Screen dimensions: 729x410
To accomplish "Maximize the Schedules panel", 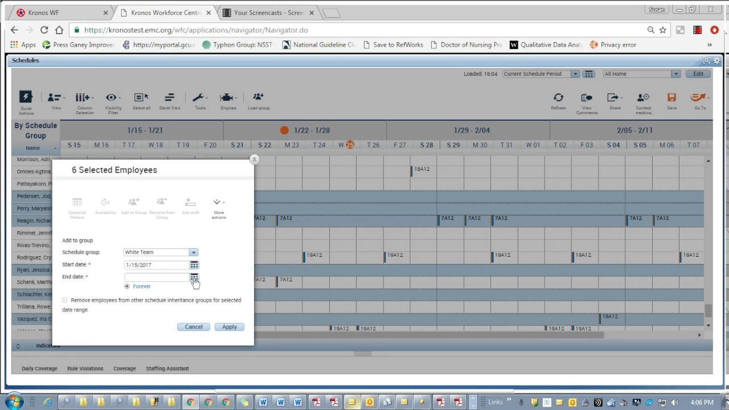I will [x=707, y=60].
